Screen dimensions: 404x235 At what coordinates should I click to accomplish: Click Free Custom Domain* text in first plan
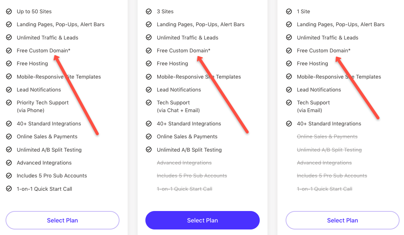click(x=44, y=51)
